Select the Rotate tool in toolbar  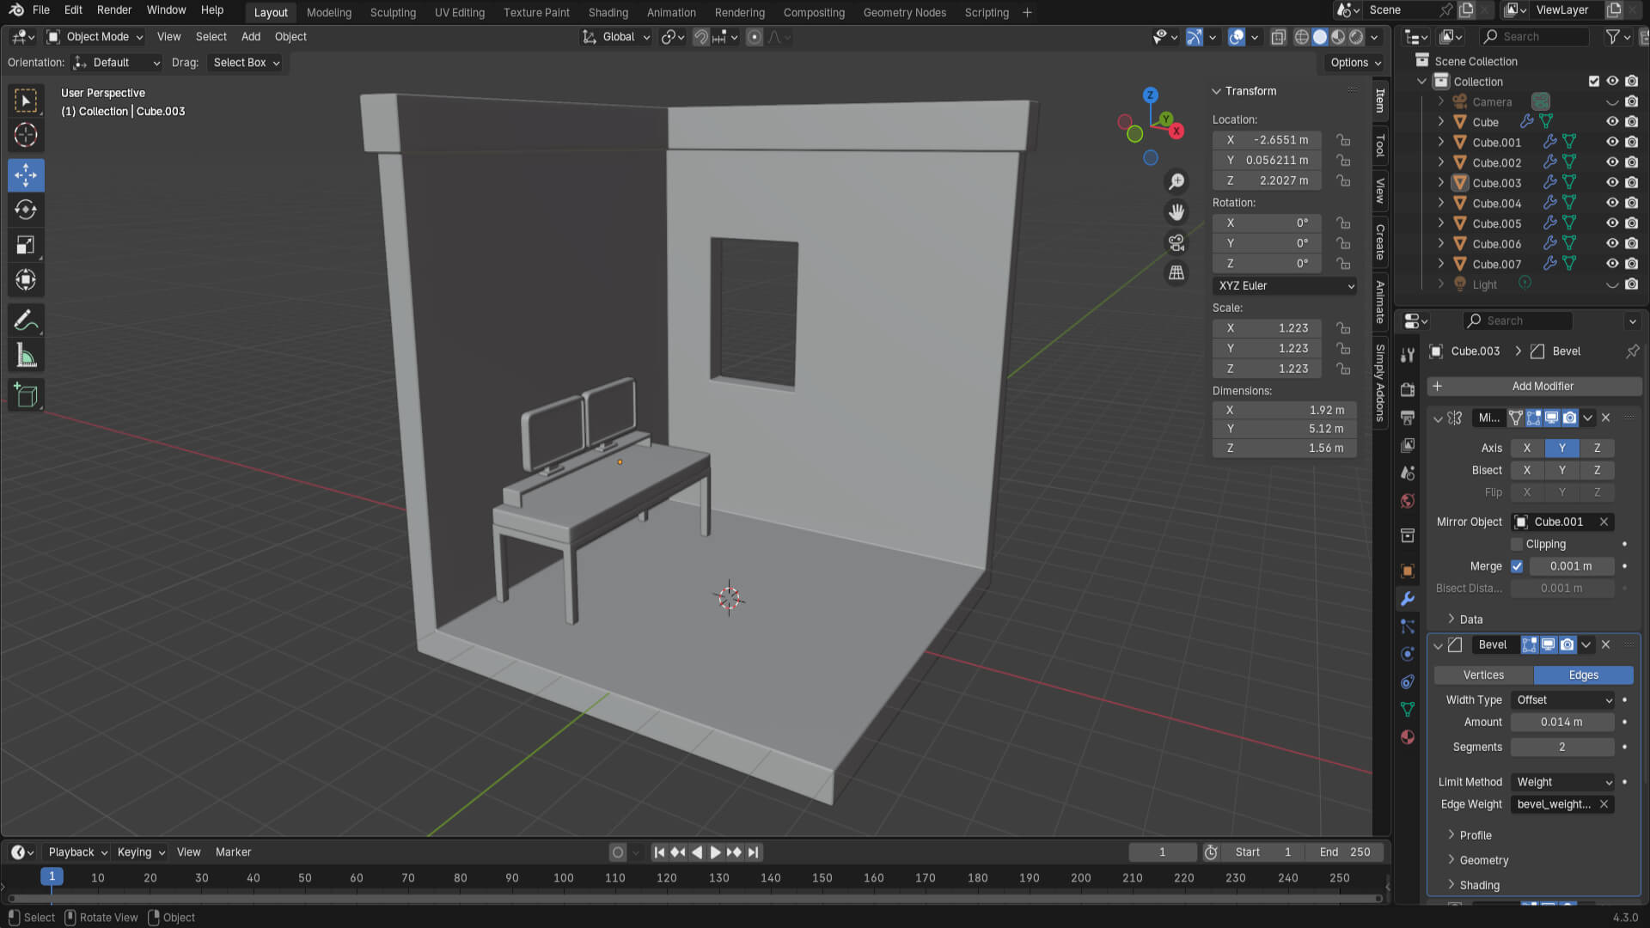click(x=26, y=210)
